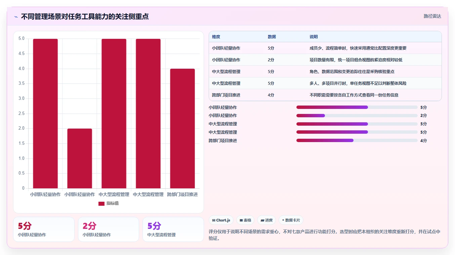The image size is (455, 255).
Task: Click the 4分 cell in the table
Action: click(271, 95)
